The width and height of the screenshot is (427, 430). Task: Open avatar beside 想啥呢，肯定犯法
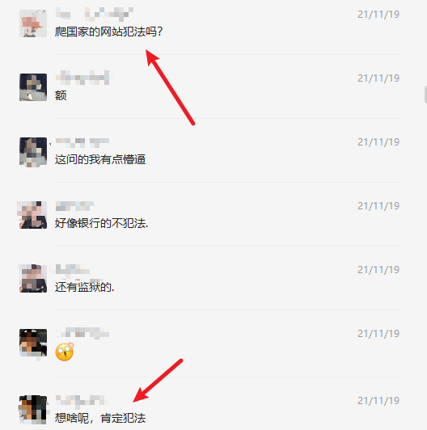[33, 410]
